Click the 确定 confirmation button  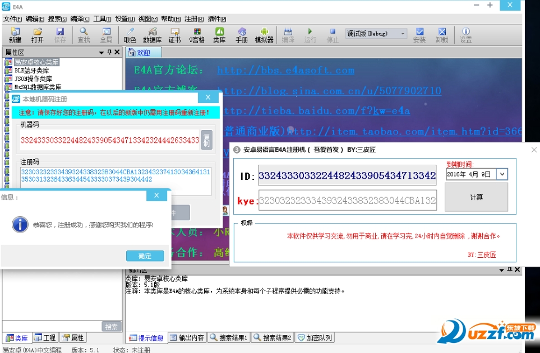pos(145,256)
